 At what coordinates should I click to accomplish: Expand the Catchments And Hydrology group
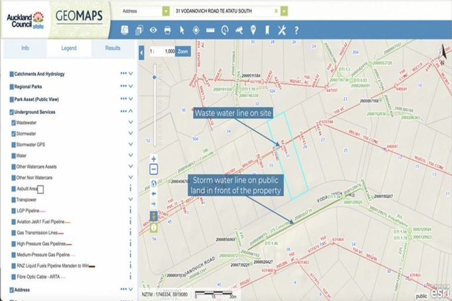tap(131, 74)
